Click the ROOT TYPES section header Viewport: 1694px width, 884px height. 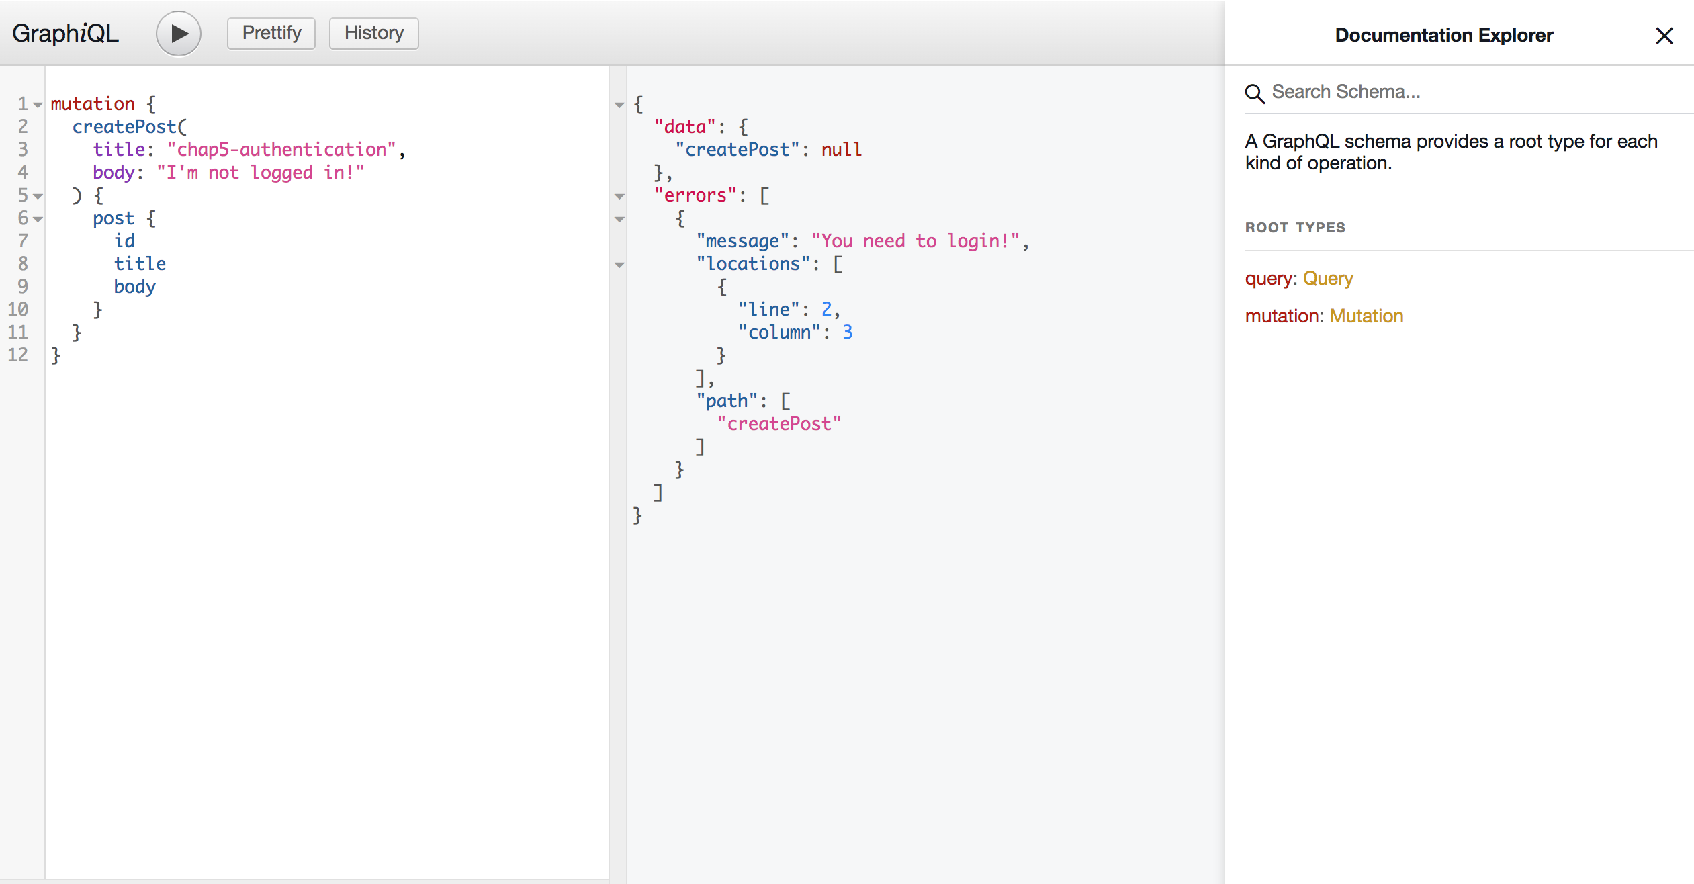(1295, 228)
